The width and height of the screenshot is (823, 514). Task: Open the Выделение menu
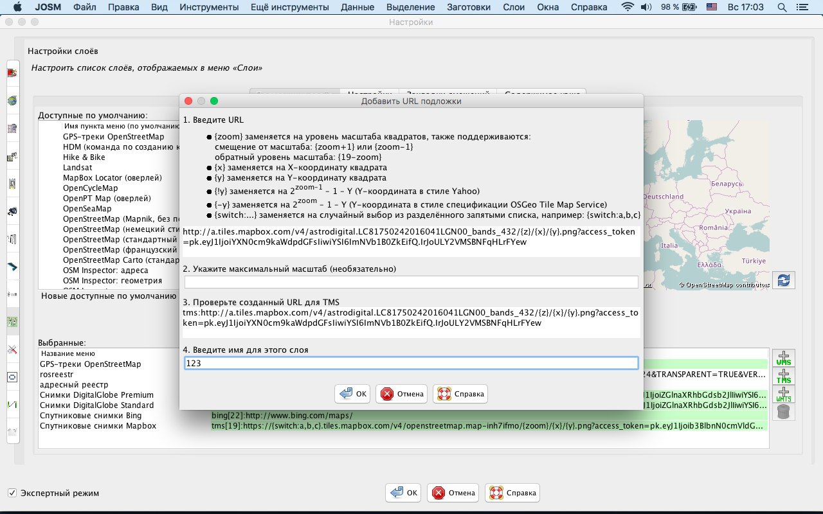[x=411, y=7]
